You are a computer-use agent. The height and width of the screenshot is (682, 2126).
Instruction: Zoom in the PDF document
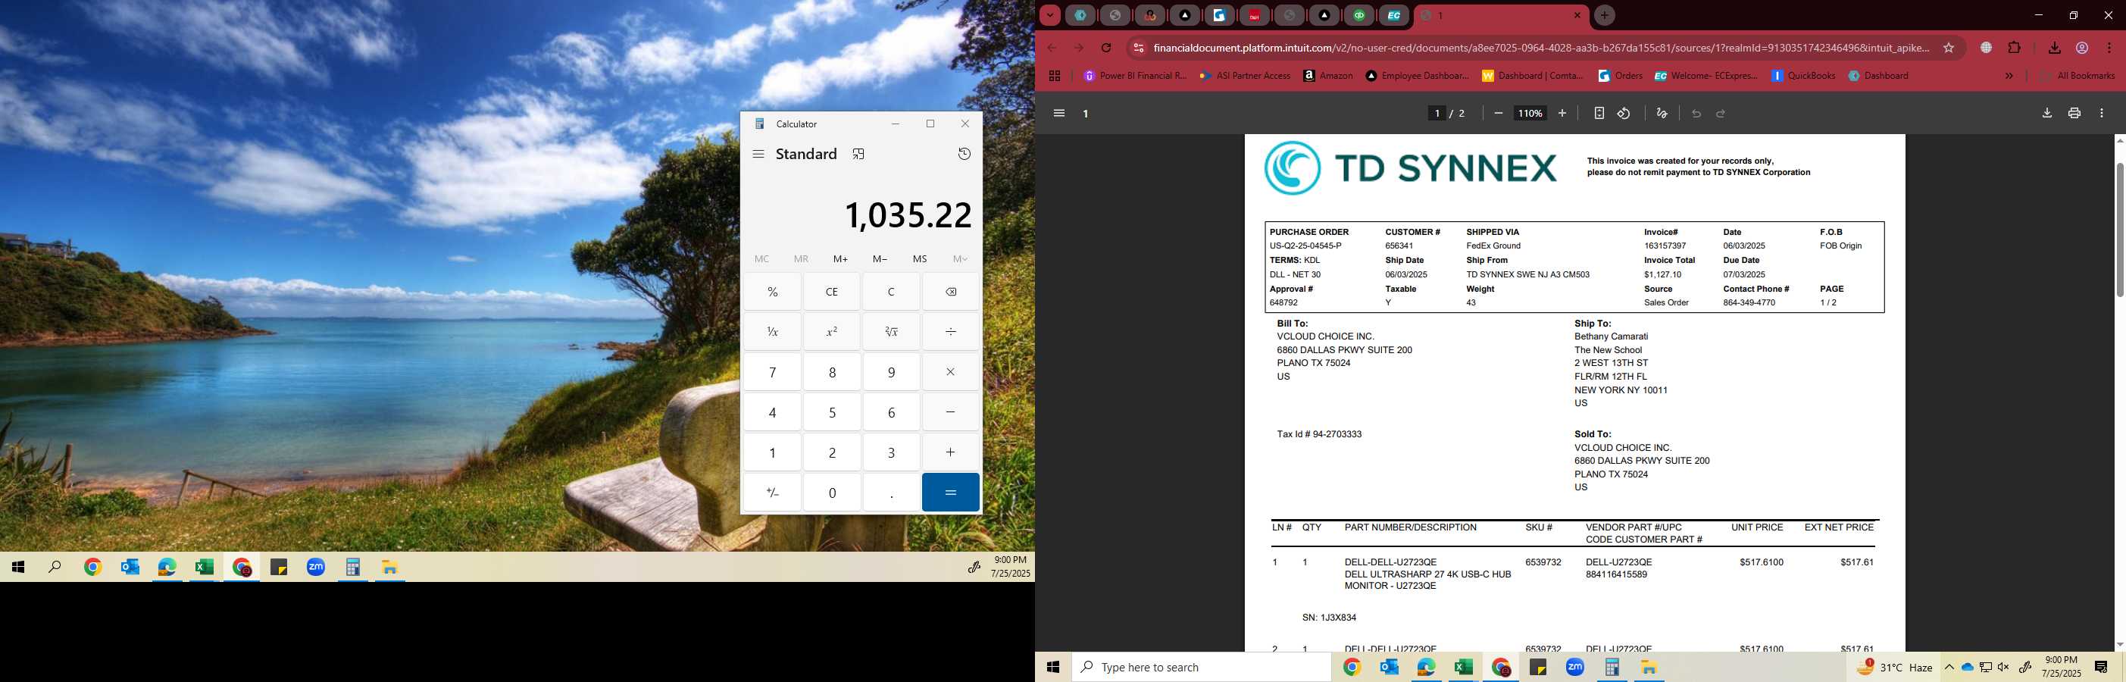click(x=1562, y=113)
